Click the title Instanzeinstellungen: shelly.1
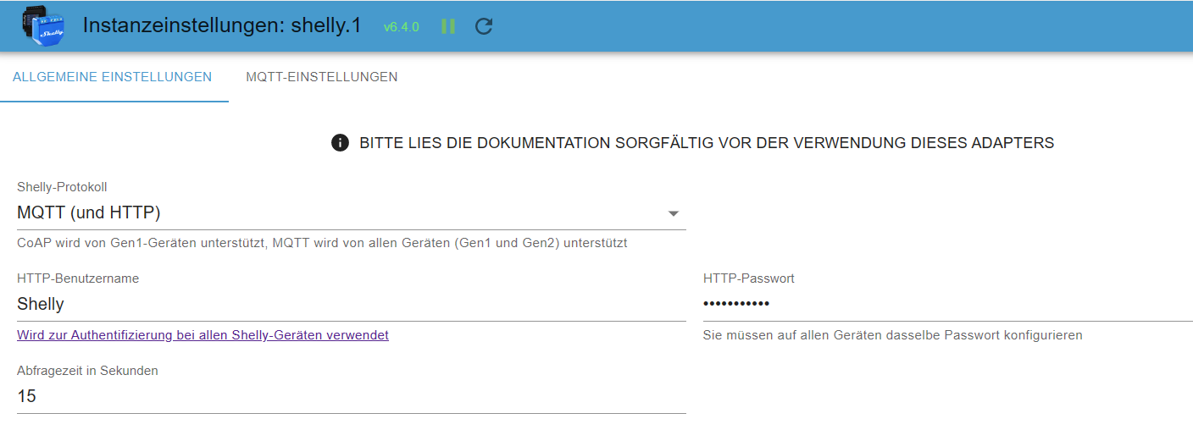This screenshot has width=1193, height=430. 222,25
